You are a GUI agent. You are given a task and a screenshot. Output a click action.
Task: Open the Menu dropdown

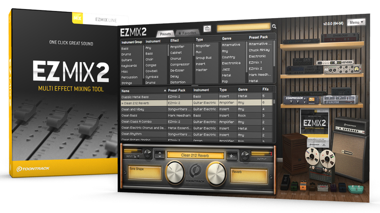(x=356, y=22)
